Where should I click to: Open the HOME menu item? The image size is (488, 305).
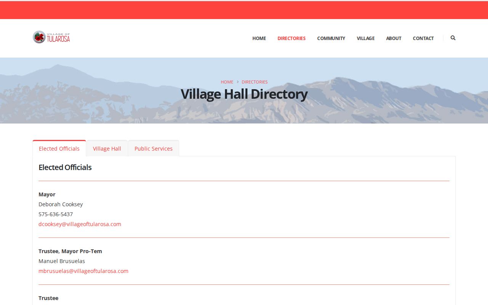pyautogui.click(x=259, y=38)
